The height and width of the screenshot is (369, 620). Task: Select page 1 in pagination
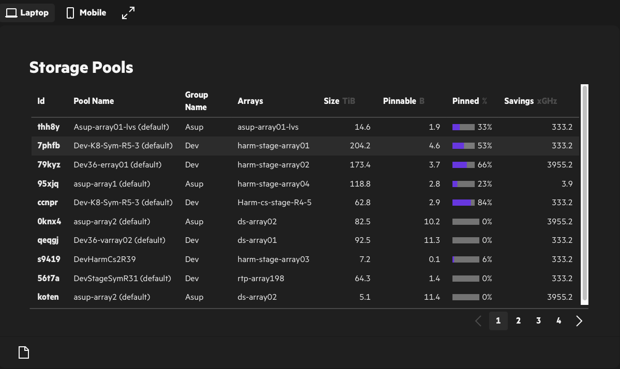[x=498, y=321]
